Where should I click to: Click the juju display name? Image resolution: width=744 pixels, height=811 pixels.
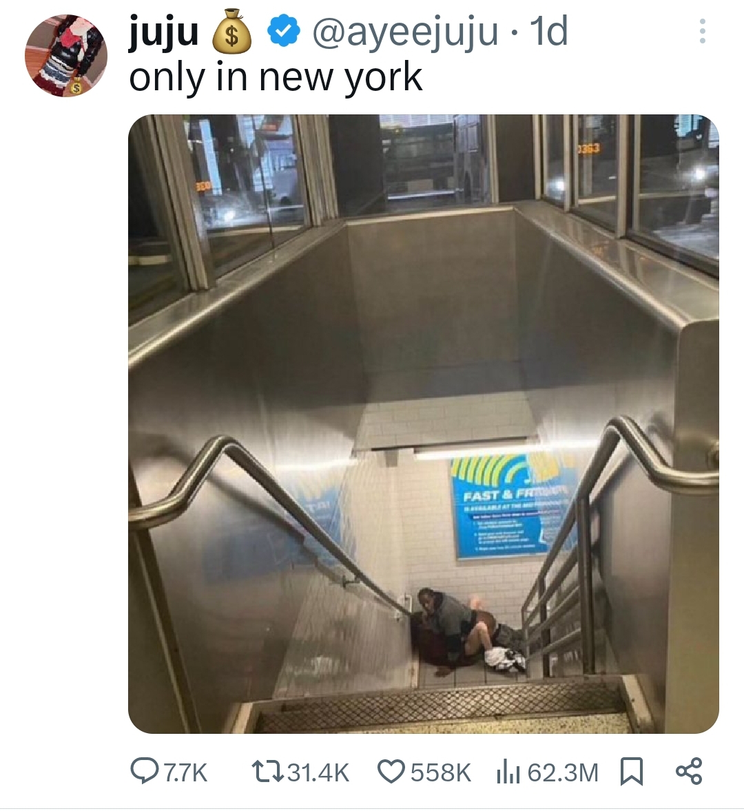coord(163,33)
